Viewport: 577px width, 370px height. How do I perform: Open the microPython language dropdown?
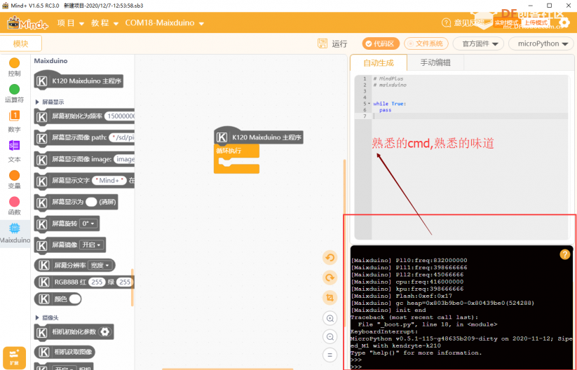pos(541,43)
